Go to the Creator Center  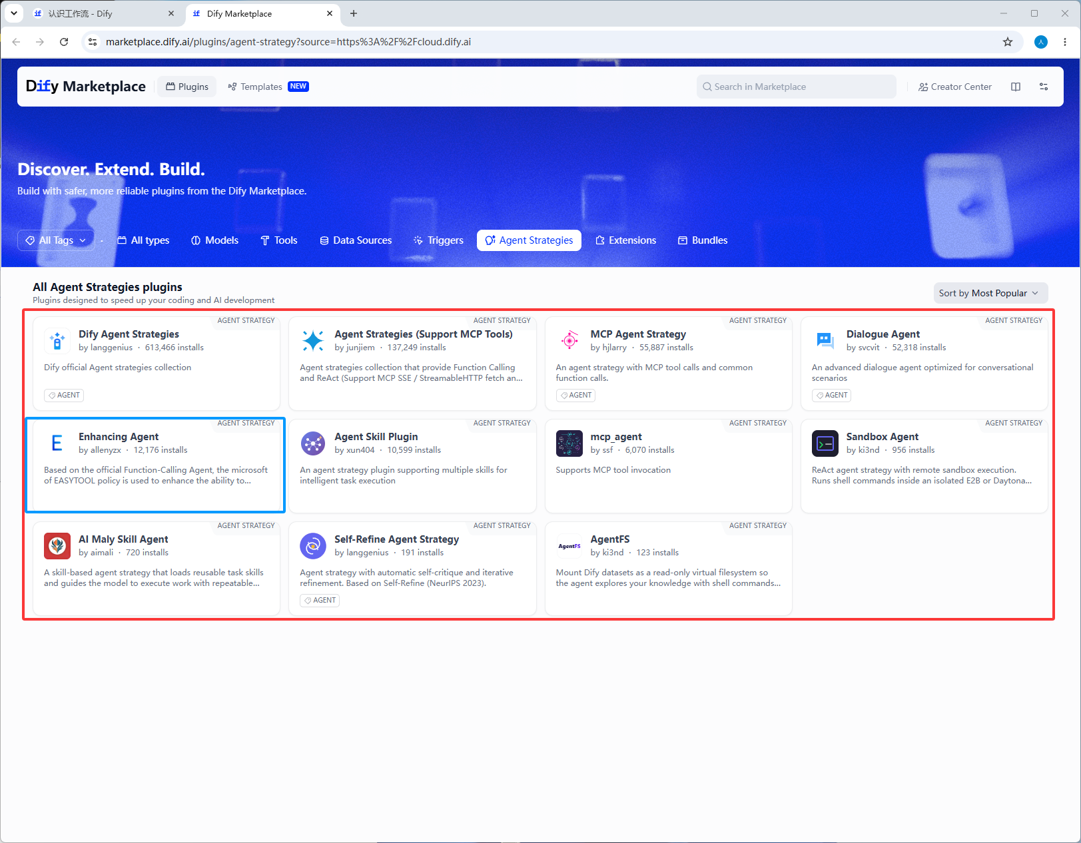[x=954, y=87]
